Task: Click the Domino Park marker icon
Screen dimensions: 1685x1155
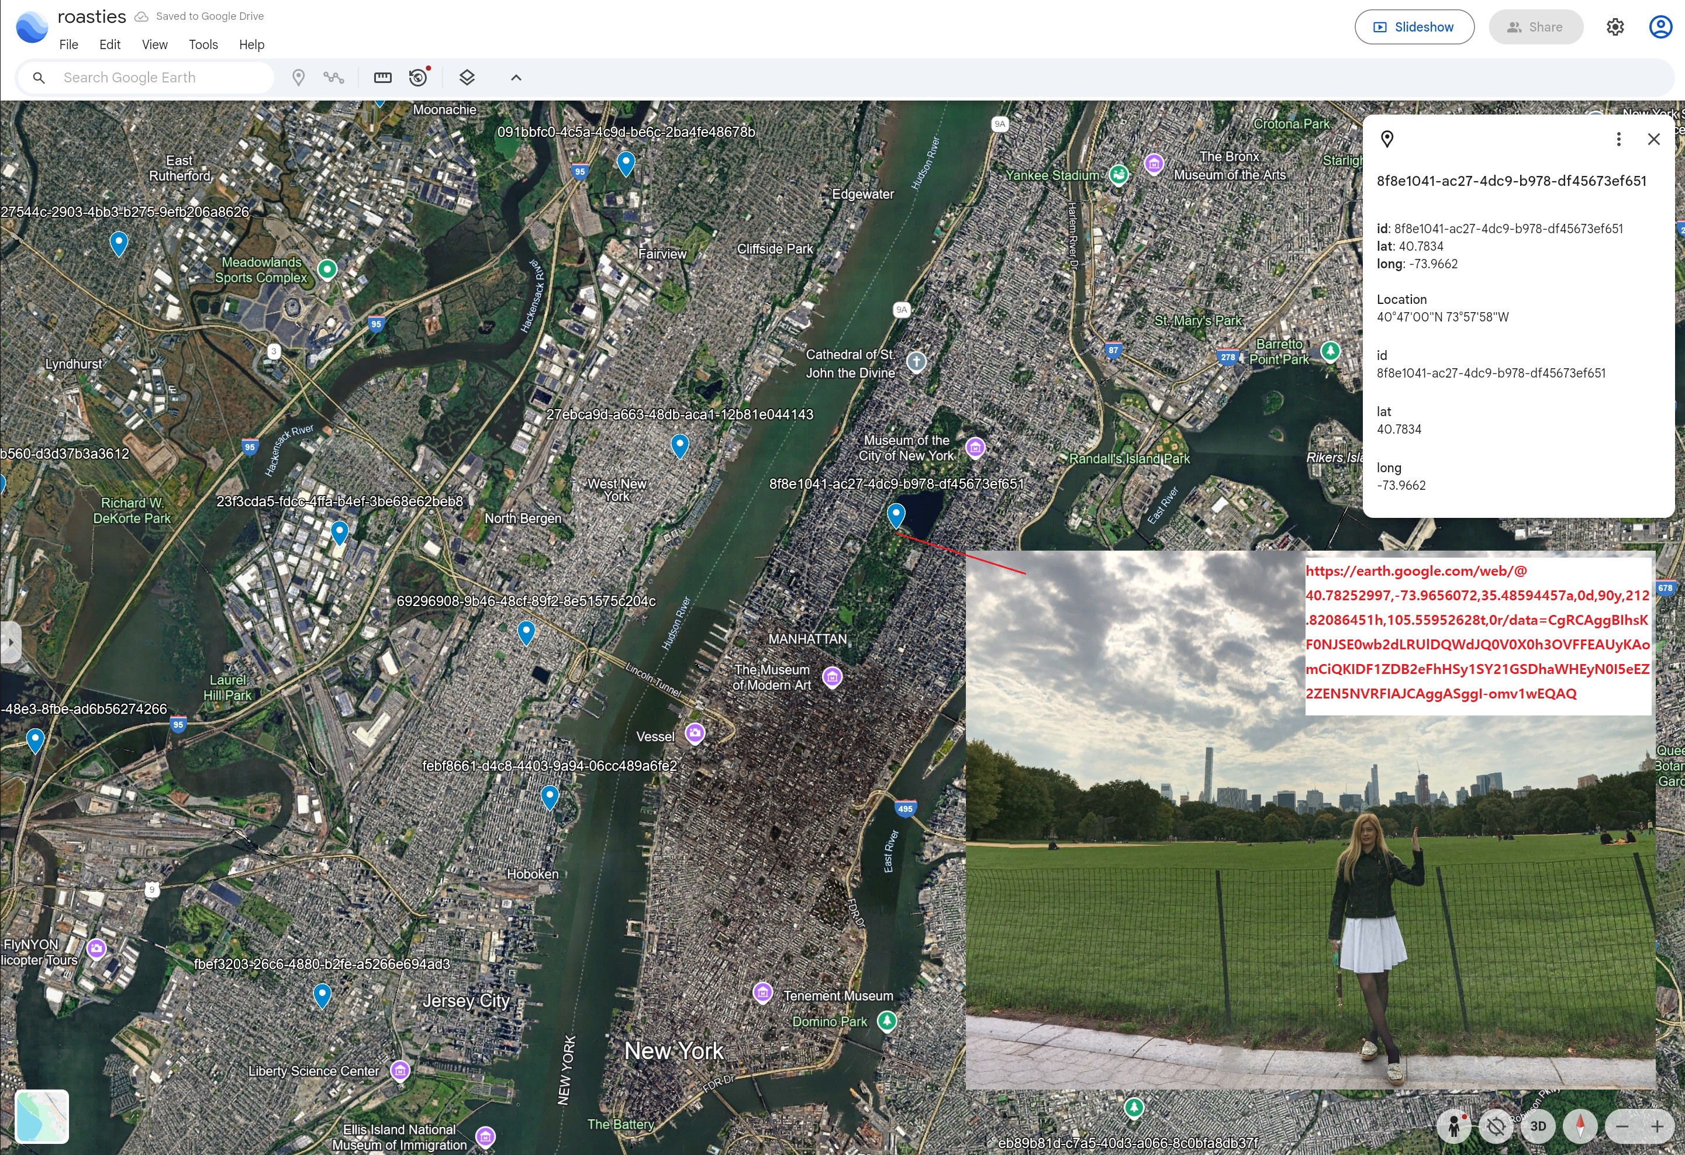Action: click(888, 1022)
